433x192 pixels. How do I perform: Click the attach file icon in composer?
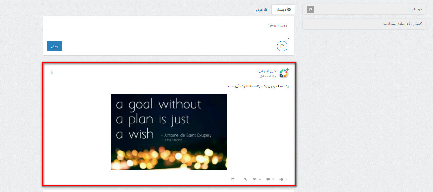click(282, 46)
